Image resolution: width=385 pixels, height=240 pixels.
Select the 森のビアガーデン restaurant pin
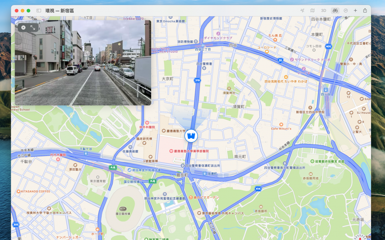click(x=191, y=197)
